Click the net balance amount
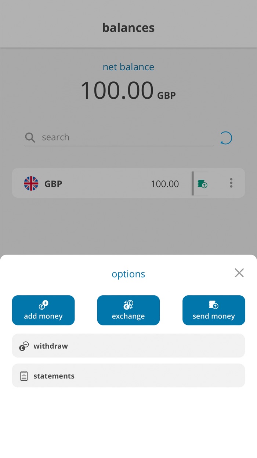 click(128, 89)
